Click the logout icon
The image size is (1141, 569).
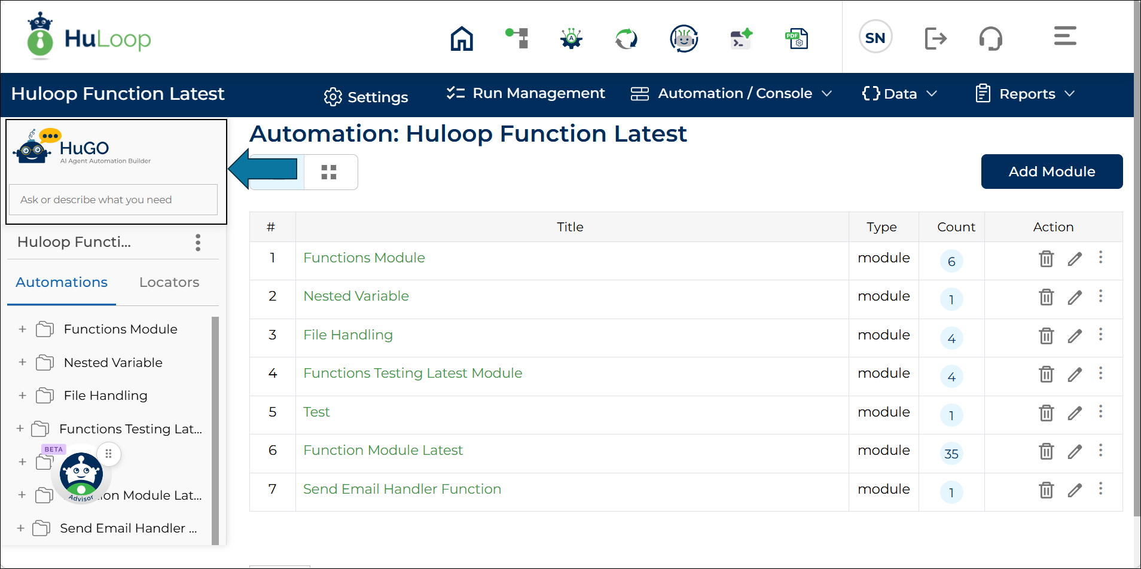[935, 38]
